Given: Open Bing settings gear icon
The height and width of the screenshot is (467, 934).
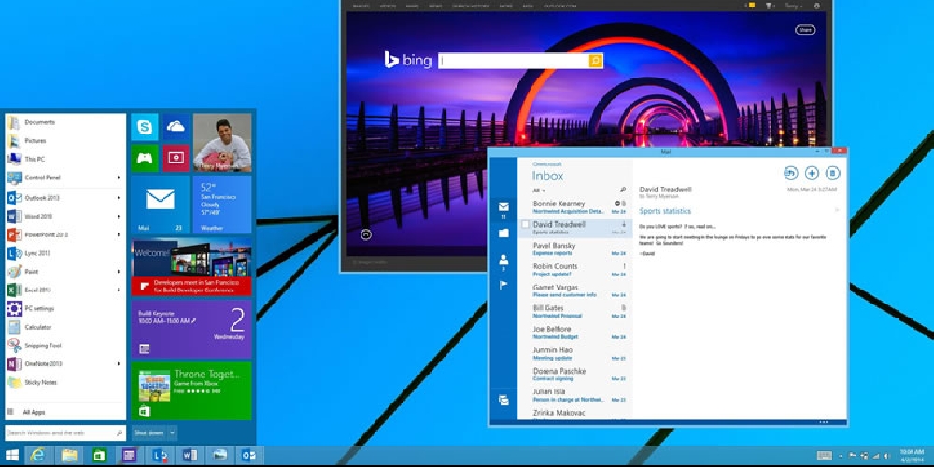Looking at the screenshot, I should click(816, 6).
